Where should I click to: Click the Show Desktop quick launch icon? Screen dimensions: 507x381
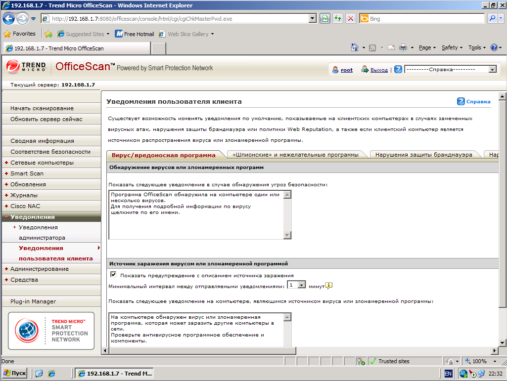coord(39,374)
